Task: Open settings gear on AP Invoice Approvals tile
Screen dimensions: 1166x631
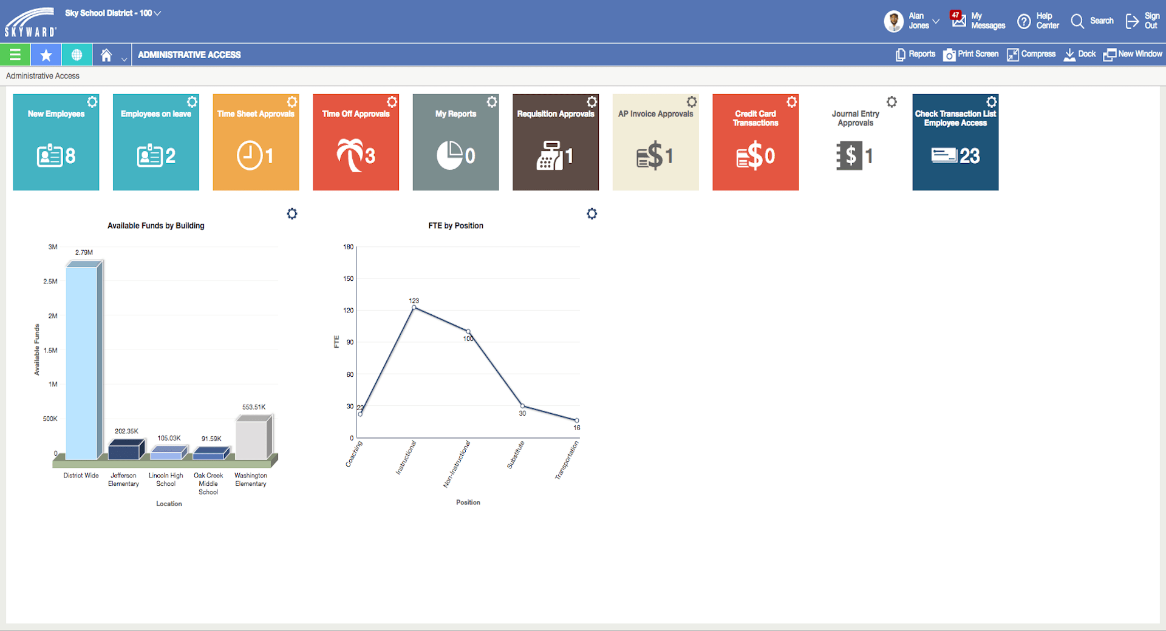Action: (x=692, y=101)
